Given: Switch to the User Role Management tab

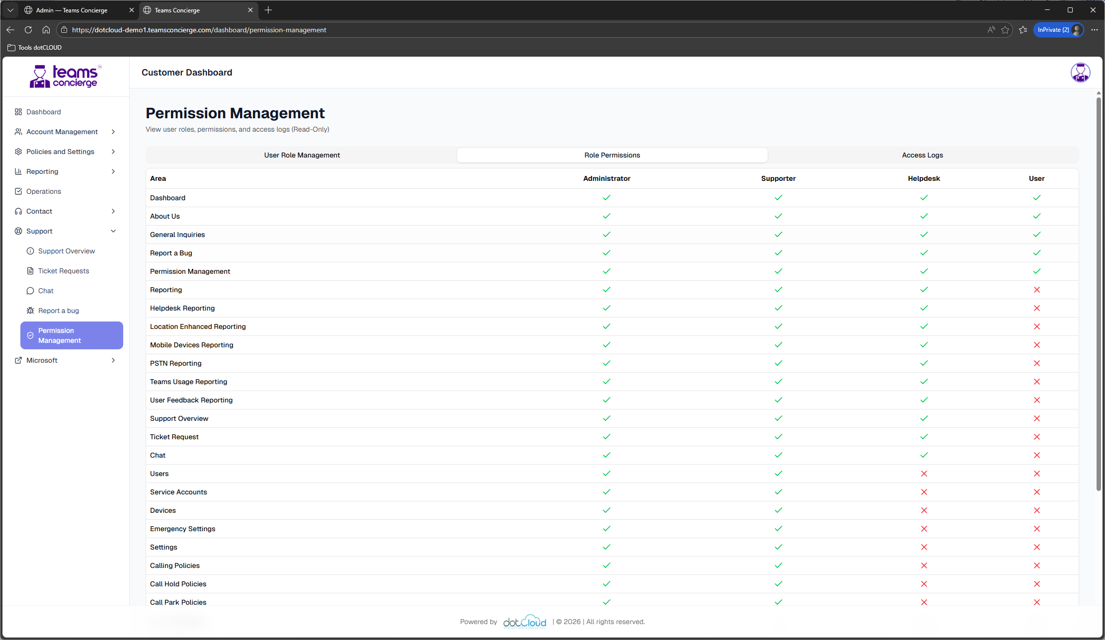Looking at the screenshot, I should click(302, 155).
